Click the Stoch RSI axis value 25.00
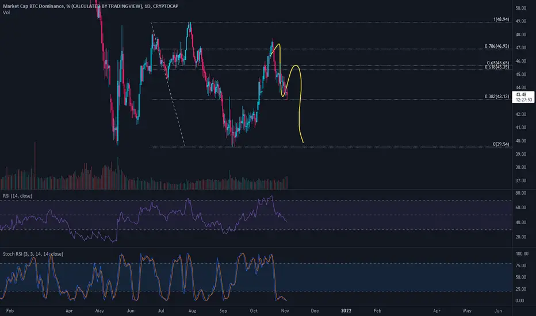536x316 pixels. pos(520,289)
